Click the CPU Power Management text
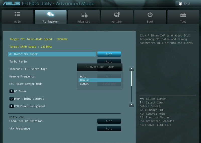This screenshot has width=201, height=143. tap(30, 106)
